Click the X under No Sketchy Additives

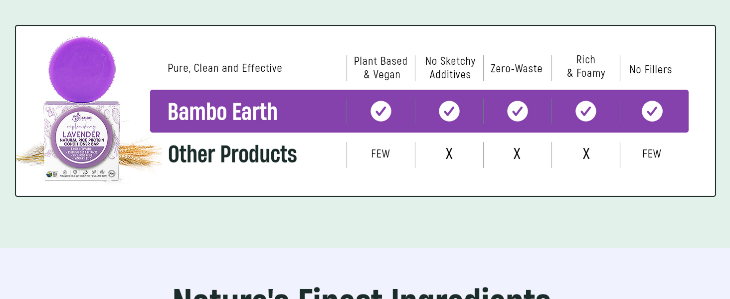coord(449,154)
